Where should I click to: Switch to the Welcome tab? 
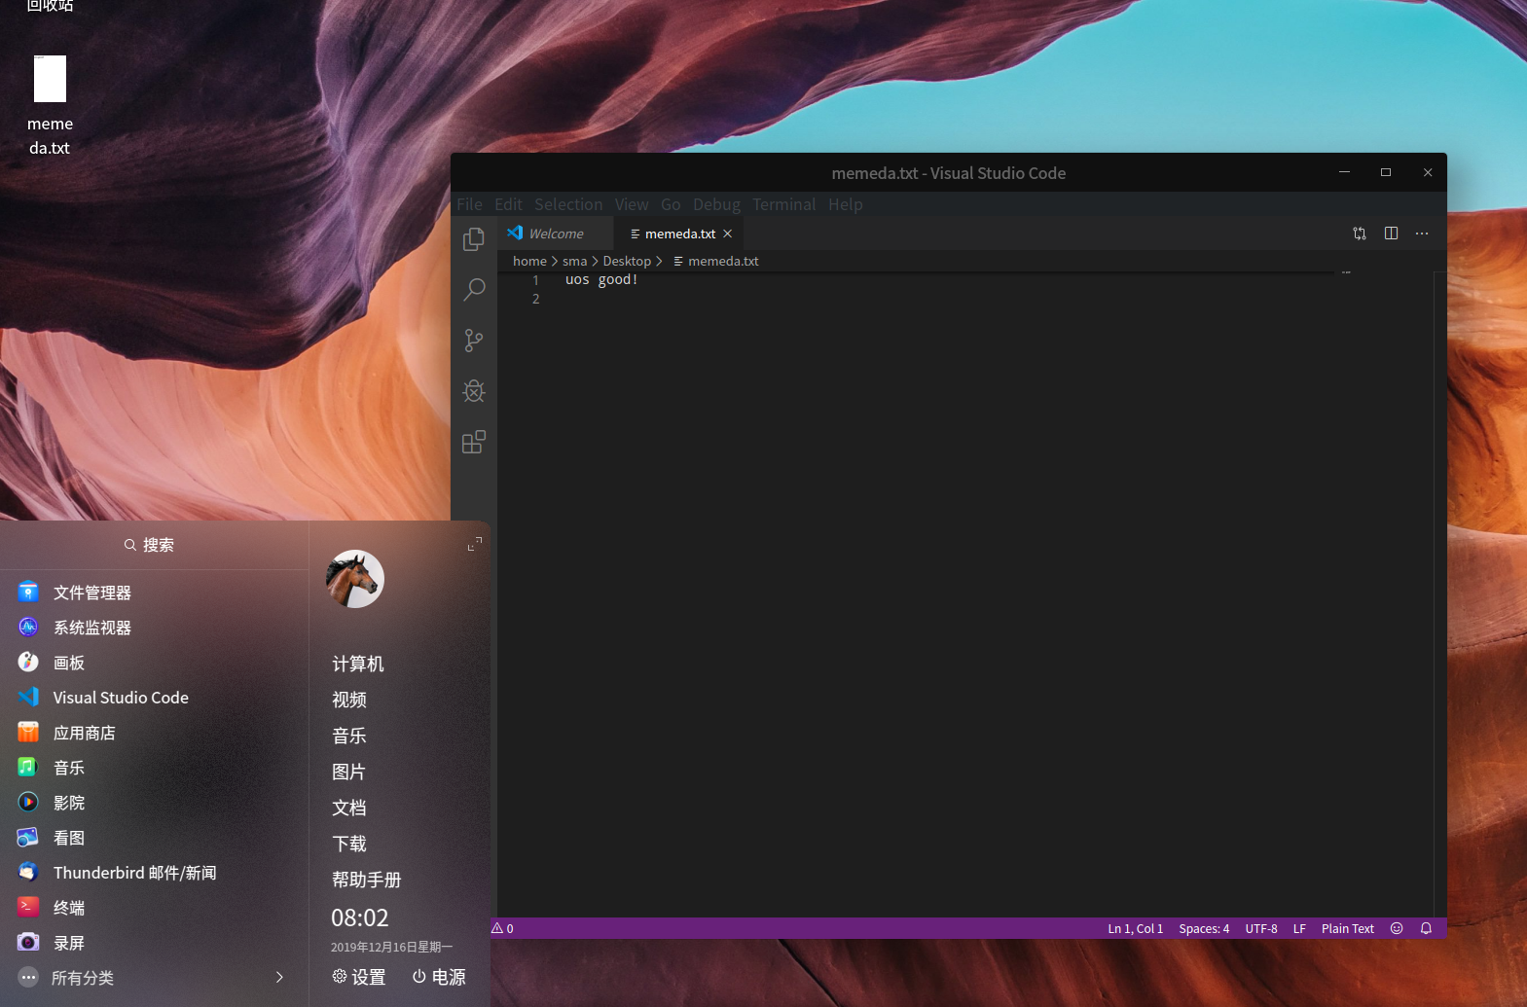pyautogui.click(x=556, y=234)
